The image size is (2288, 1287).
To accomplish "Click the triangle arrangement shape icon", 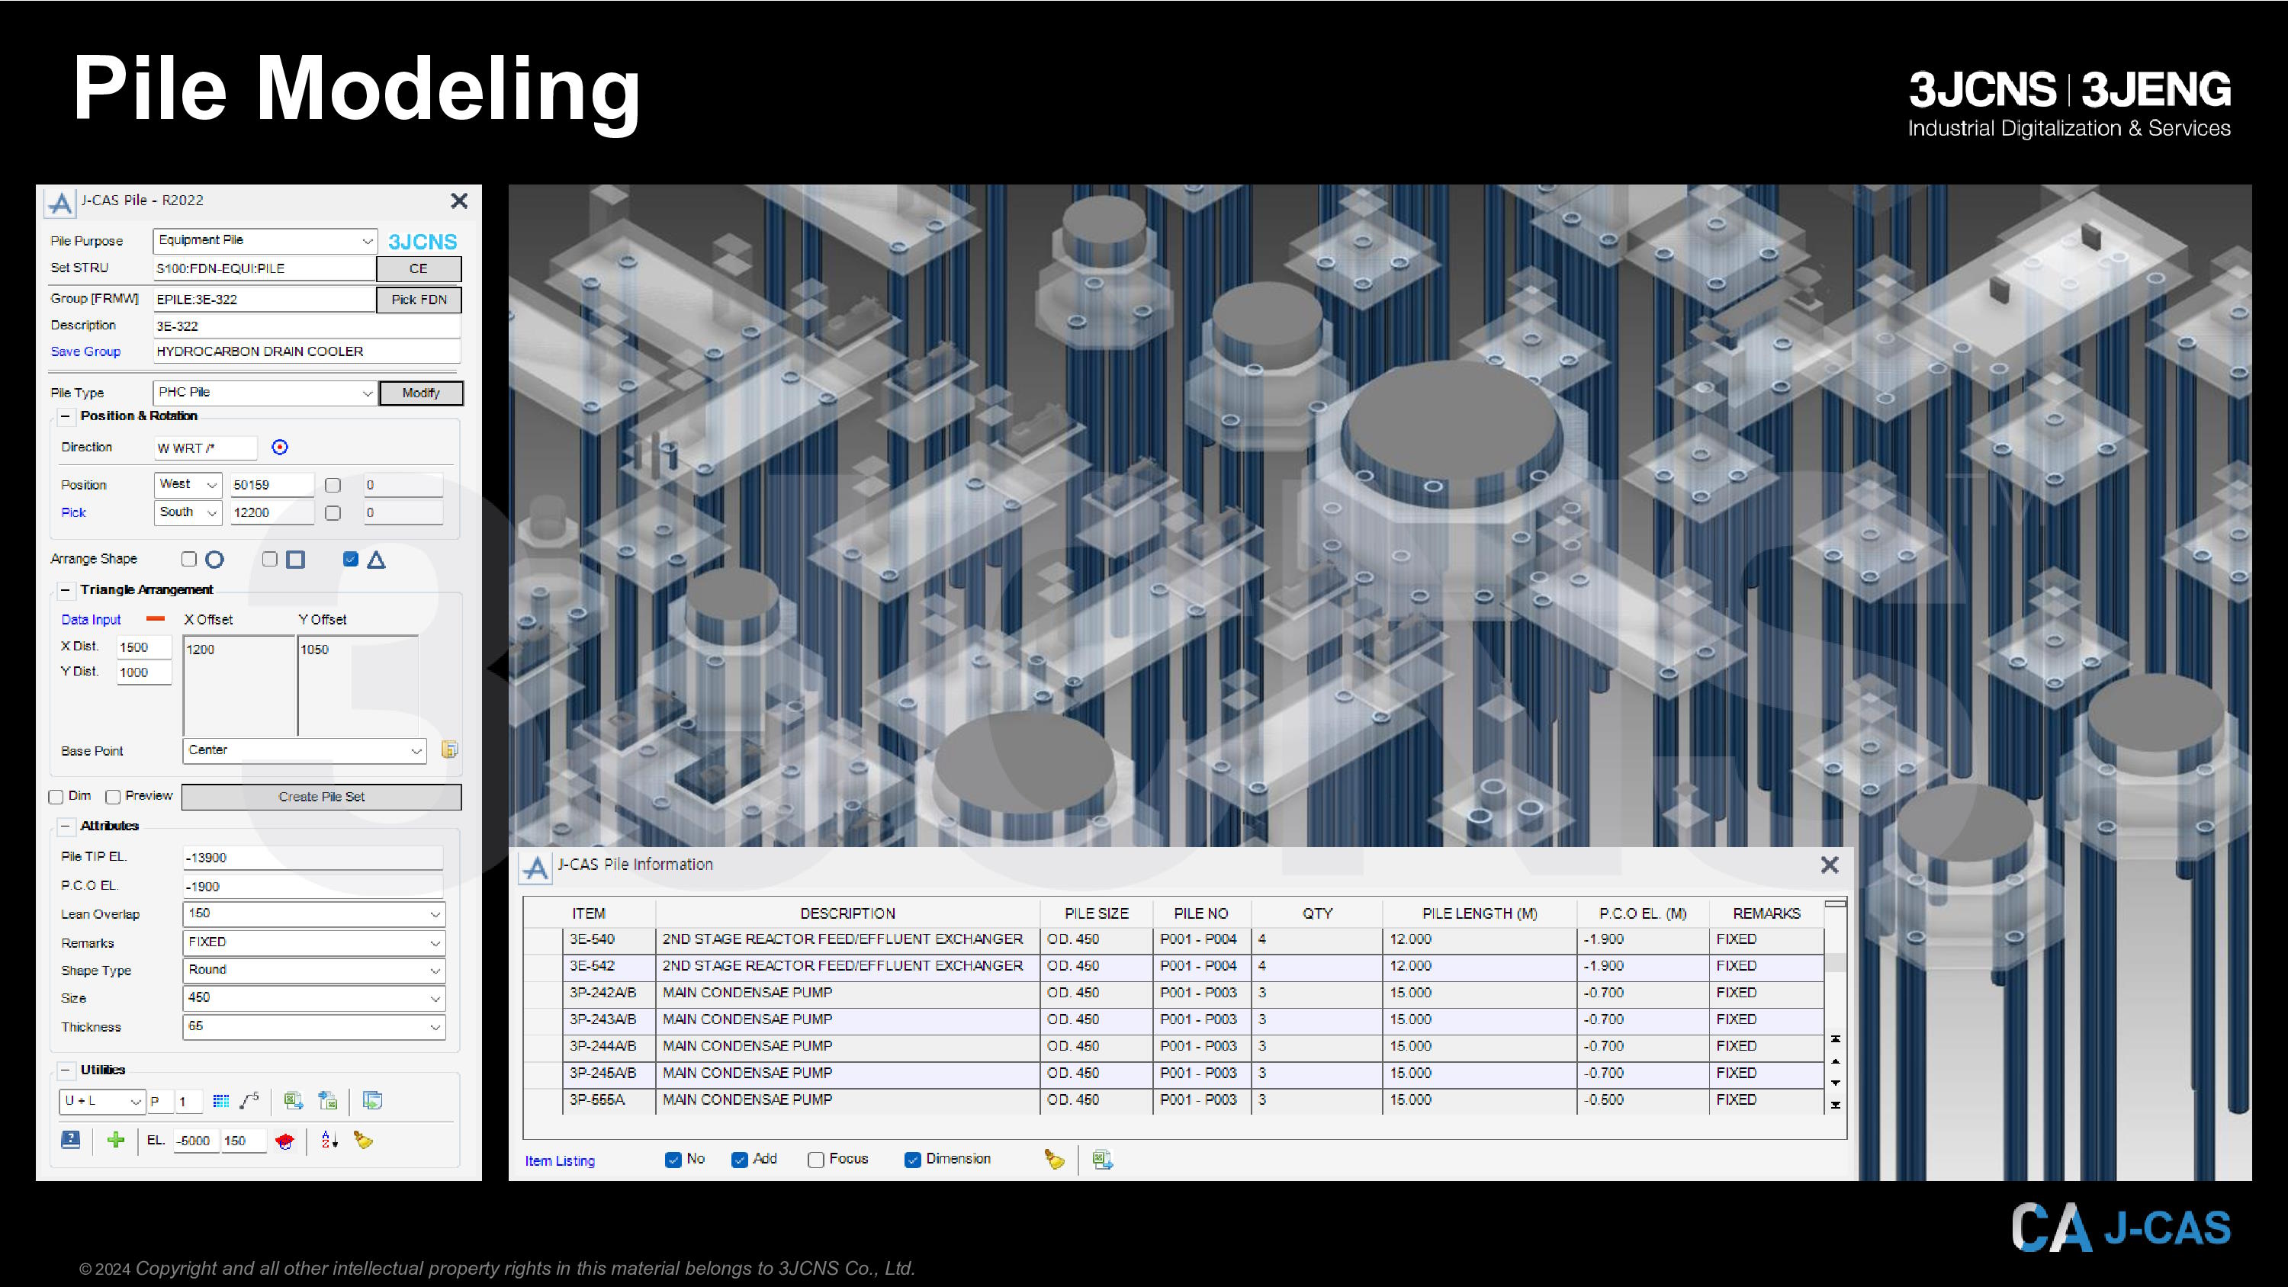I will pyautogui.click(x=377, y=560).
